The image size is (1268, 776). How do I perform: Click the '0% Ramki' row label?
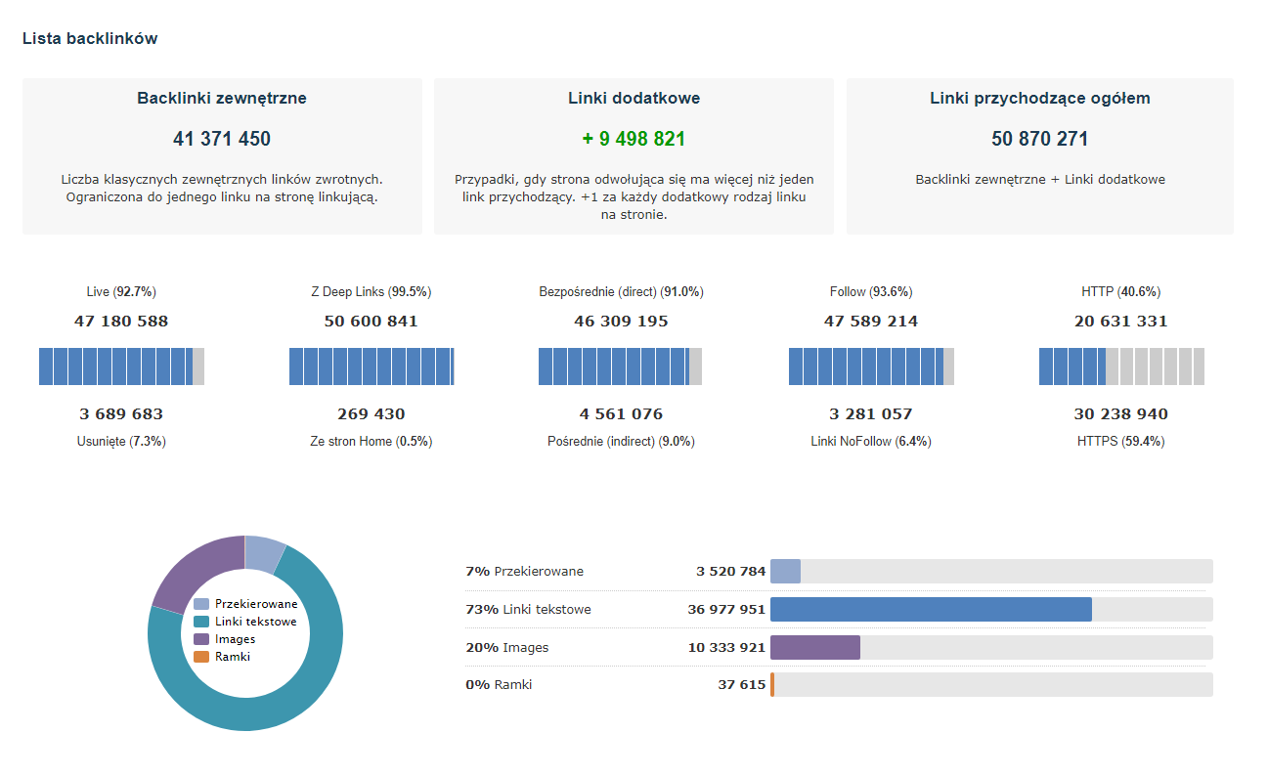tap(499, 685)
